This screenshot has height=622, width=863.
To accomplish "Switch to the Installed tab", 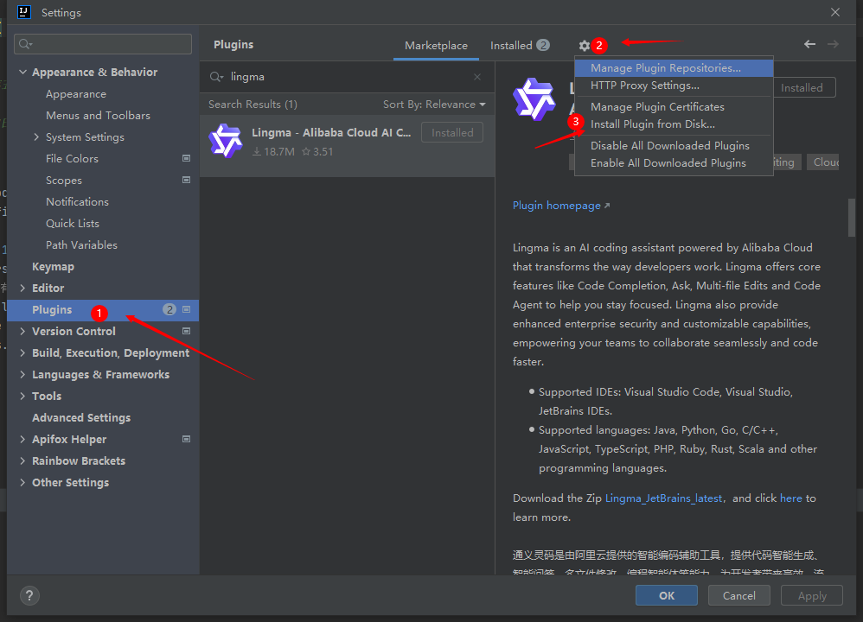I will click(520, 46).
